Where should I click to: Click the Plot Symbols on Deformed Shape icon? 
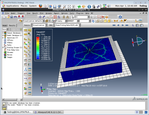coord(25,48)
